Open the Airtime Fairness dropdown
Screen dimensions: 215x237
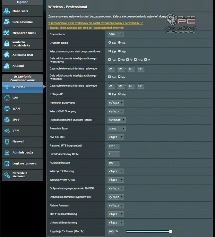pyautogui.click(x=116, y=206)
